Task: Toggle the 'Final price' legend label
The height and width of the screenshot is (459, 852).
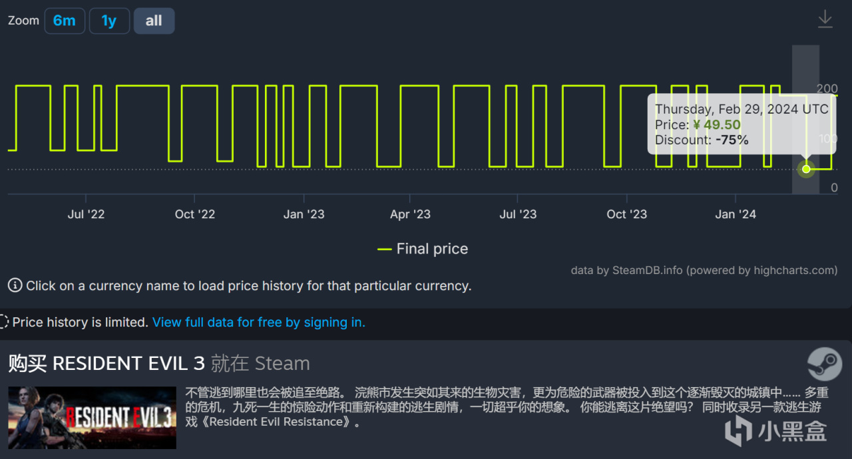Action: (x=432, y=249)
